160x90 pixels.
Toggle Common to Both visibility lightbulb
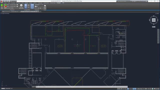(x=4, y=8)
